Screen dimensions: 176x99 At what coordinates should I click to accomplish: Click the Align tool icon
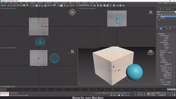click(x=95, y=5)
